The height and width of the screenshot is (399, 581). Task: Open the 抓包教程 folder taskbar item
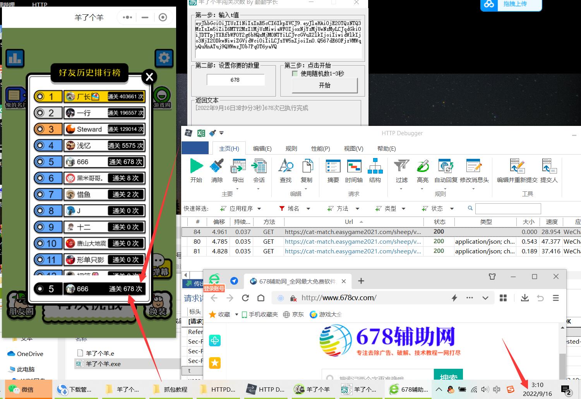pos(170,389)
